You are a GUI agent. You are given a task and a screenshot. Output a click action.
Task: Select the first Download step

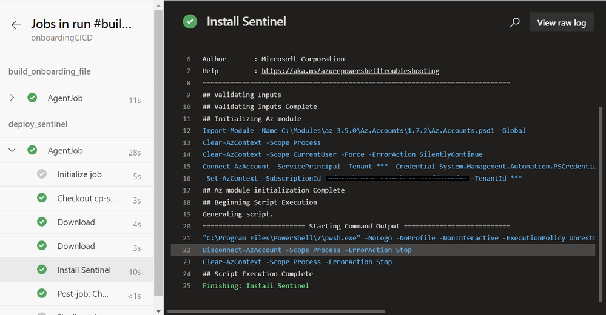[x=76, y=222]
